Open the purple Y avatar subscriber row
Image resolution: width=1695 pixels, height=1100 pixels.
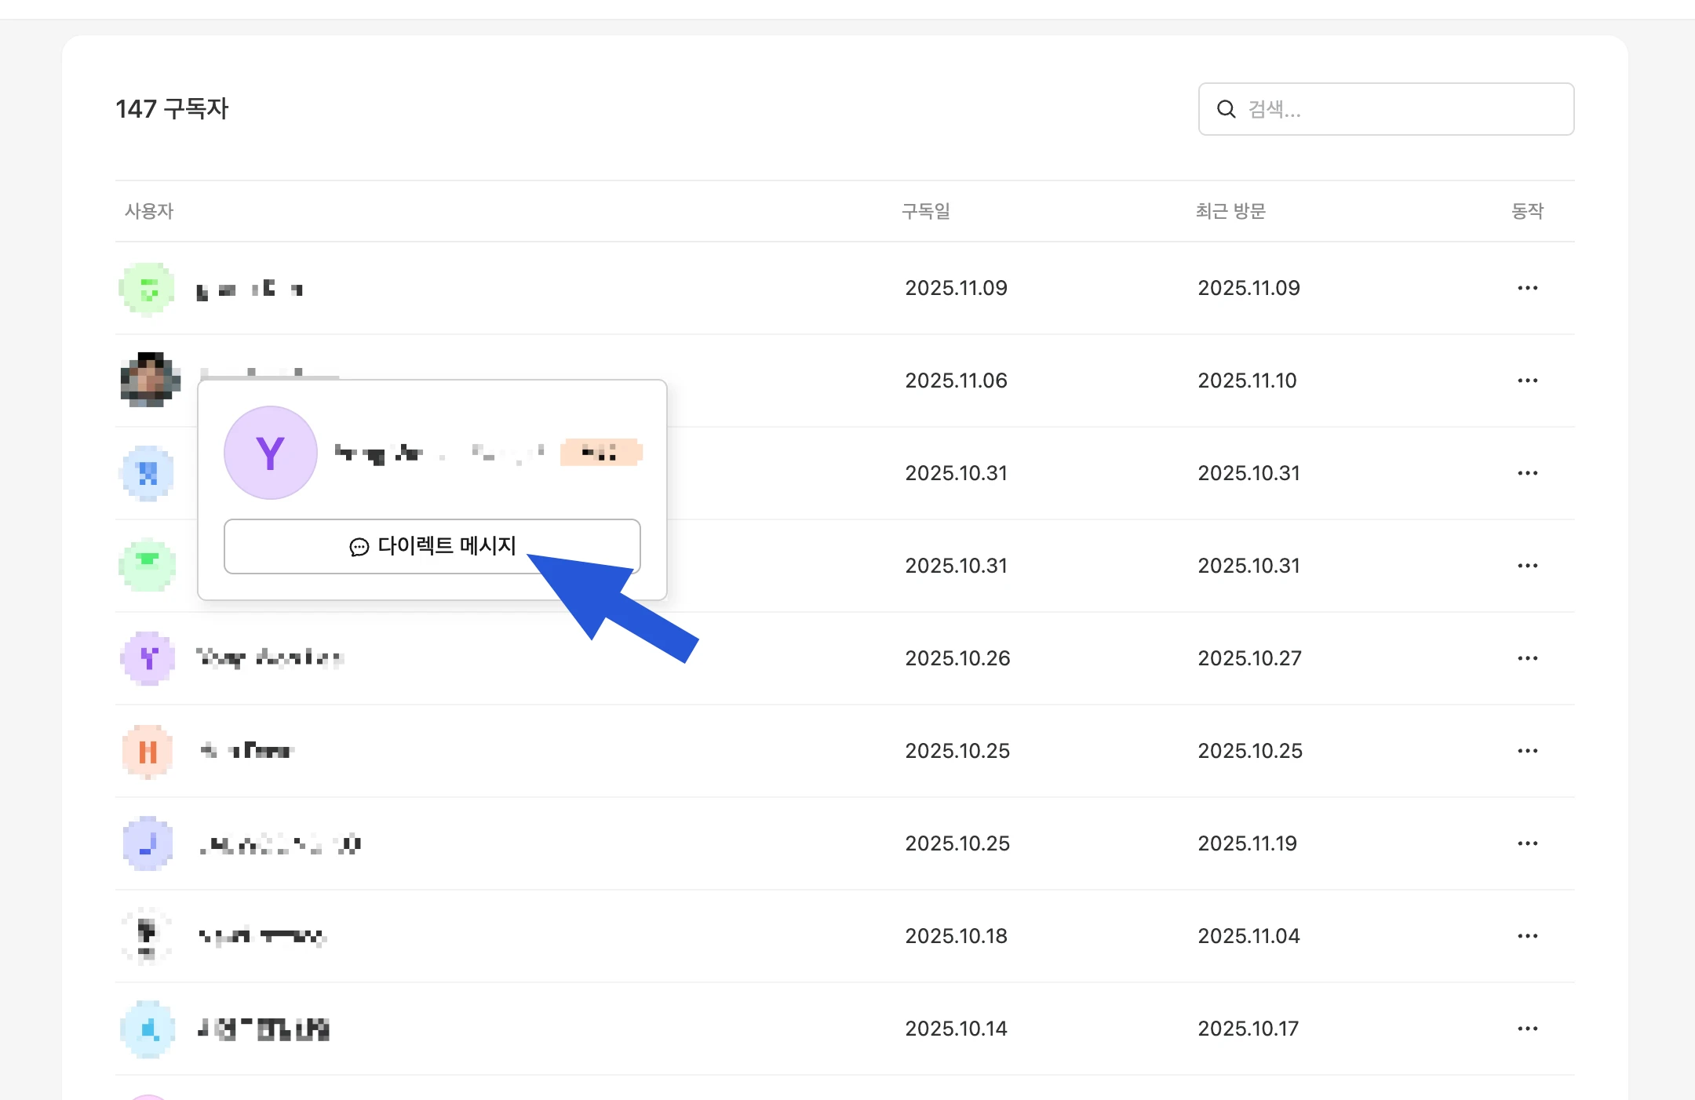148,658
